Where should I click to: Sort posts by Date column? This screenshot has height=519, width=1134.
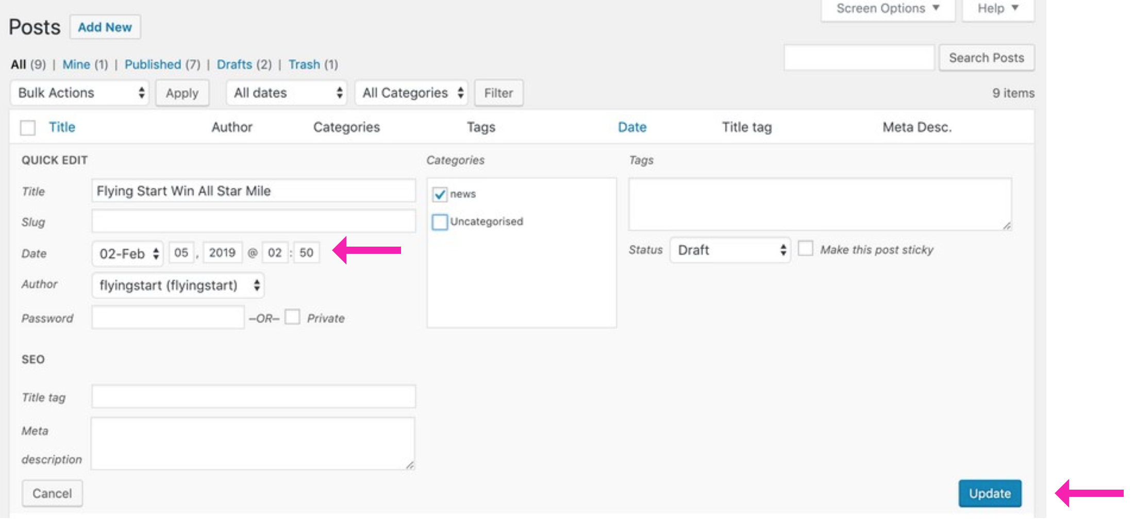632,127
